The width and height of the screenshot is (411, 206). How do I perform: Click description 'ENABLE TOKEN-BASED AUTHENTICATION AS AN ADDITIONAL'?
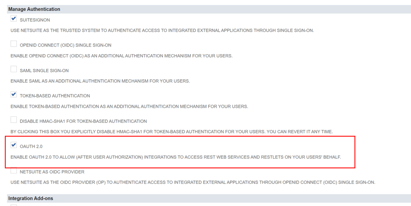coord(129,107)
